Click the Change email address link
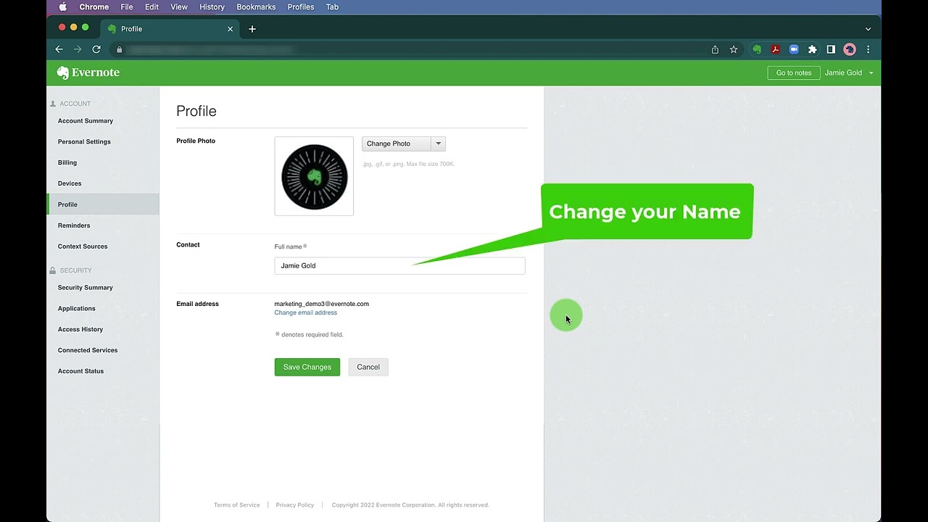This screenshot has width=928, height=522. click(x=305, y=312)
